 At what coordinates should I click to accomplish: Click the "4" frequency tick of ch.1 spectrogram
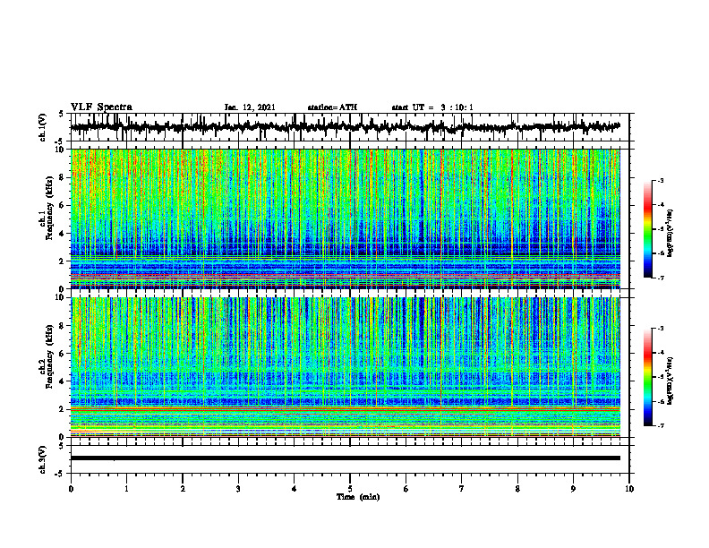click(x=63, y=234)
